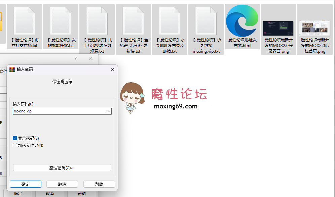Select the MOX2.0论坛首页.png thumbnail
This screenshot has width=335, height=197.
[x=314, y=28]
